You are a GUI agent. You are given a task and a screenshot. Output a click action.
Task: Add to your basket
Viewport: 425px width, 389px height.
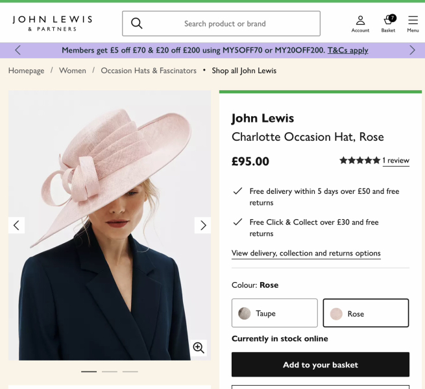click(321, 364)
